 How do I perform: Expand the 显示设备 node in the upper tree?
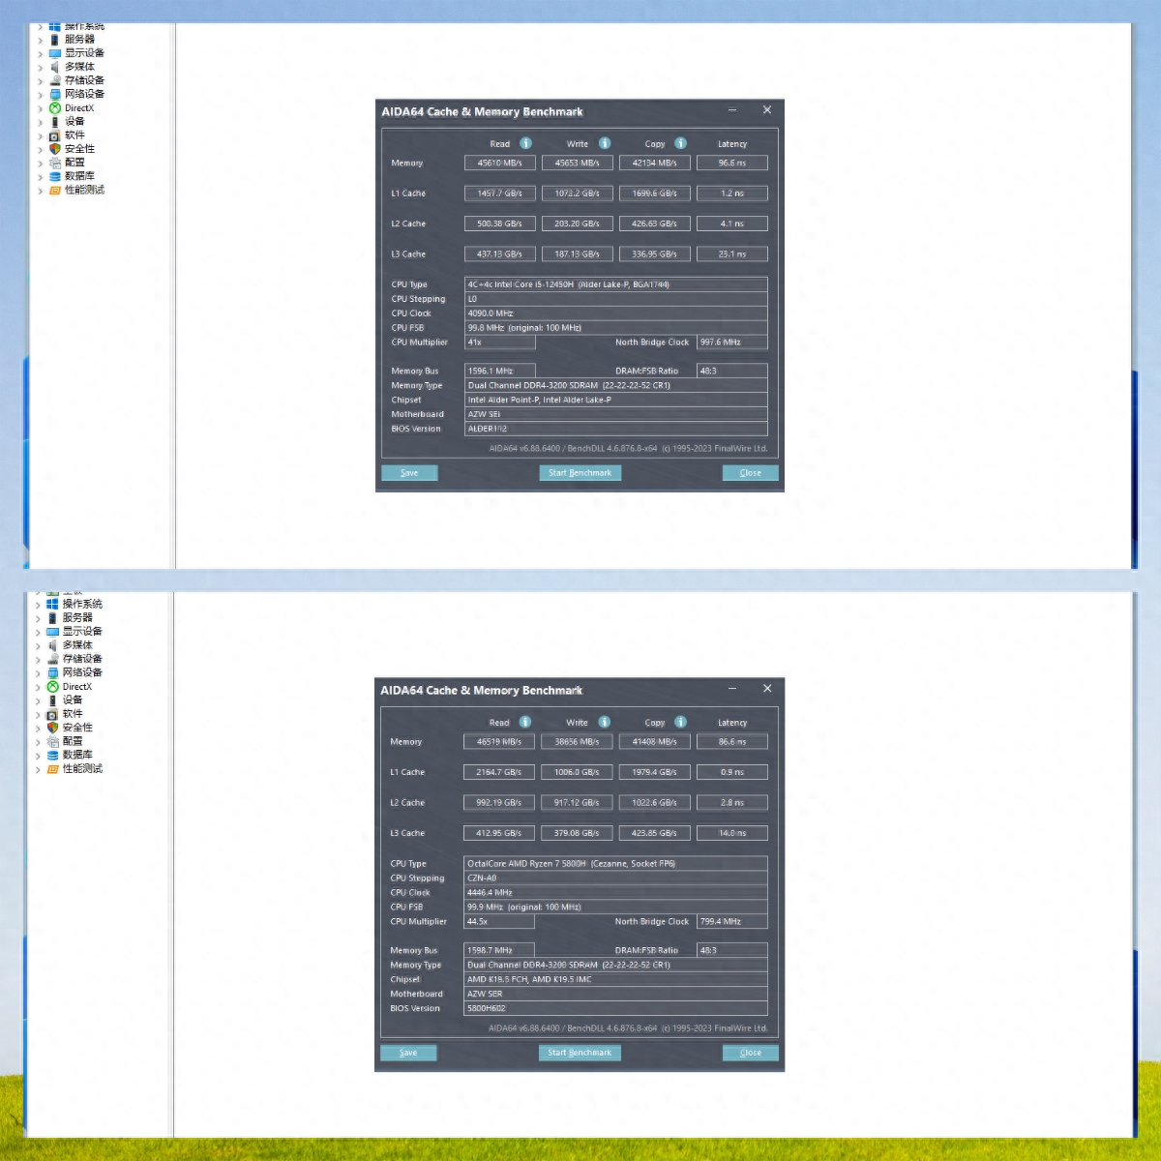click(x=40, y=54)
